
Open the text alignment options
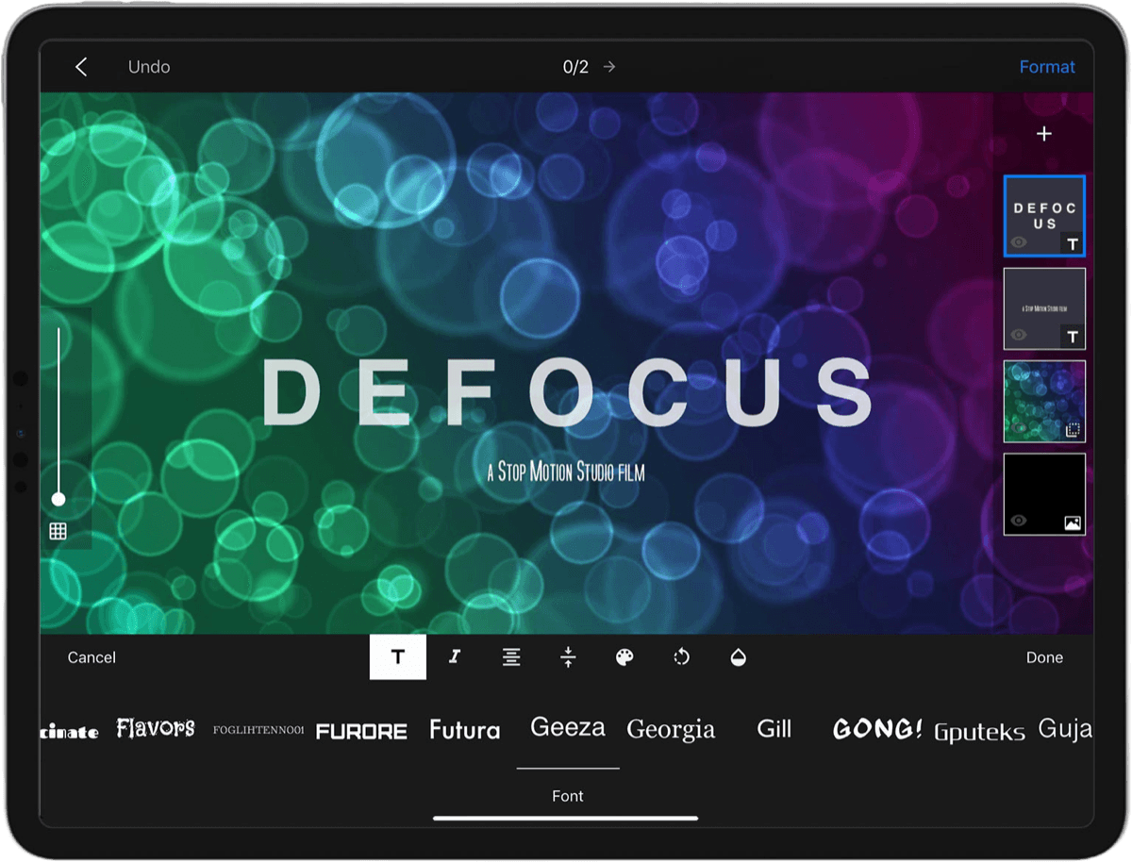510,657
